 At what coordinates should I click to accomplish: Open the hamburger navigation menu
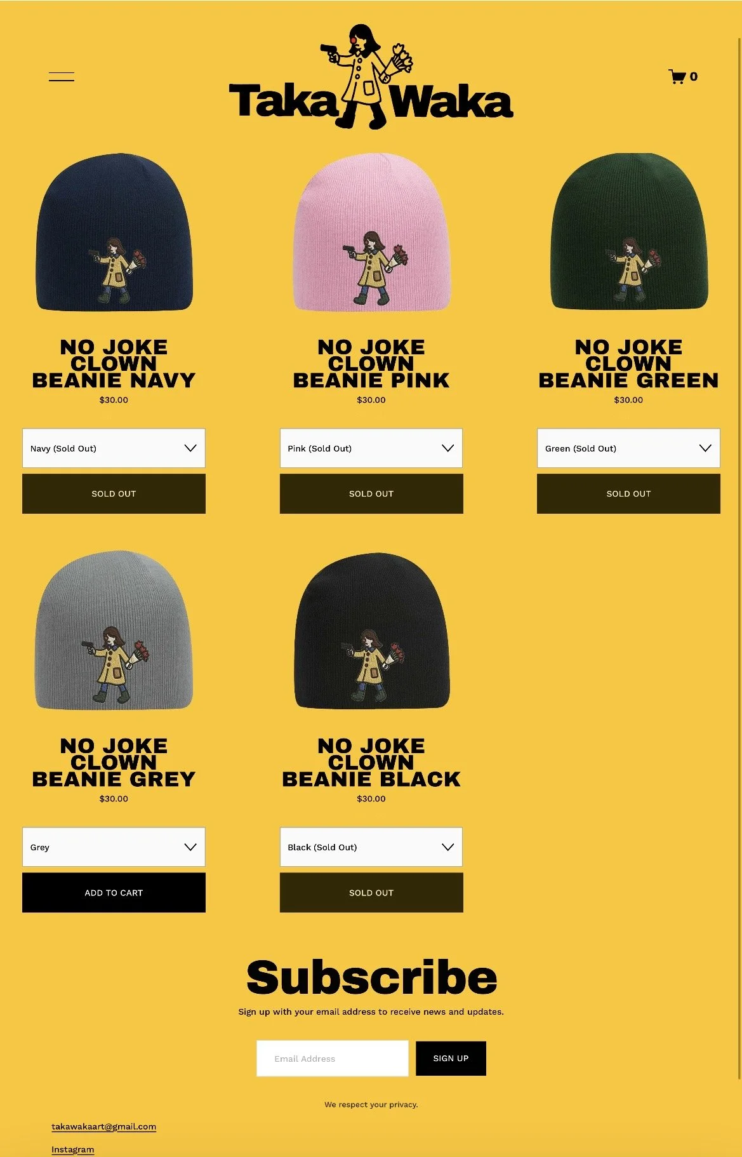[62, 77]
